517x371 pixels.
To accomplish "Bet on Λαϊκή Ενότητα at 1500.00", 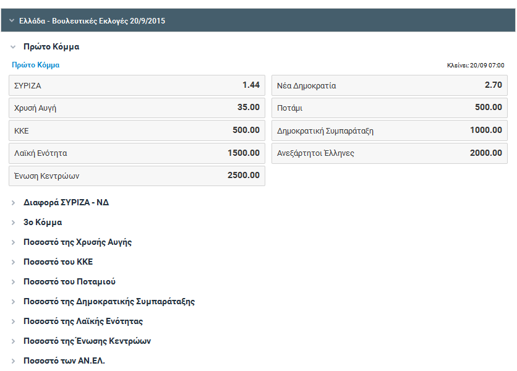I will pyautogui.click(x=137, y=153).
